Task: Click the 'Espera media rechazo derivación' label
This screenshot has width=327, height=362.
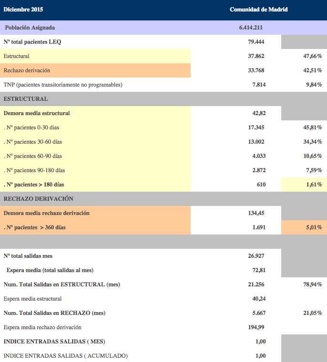Action: (42, 327)
